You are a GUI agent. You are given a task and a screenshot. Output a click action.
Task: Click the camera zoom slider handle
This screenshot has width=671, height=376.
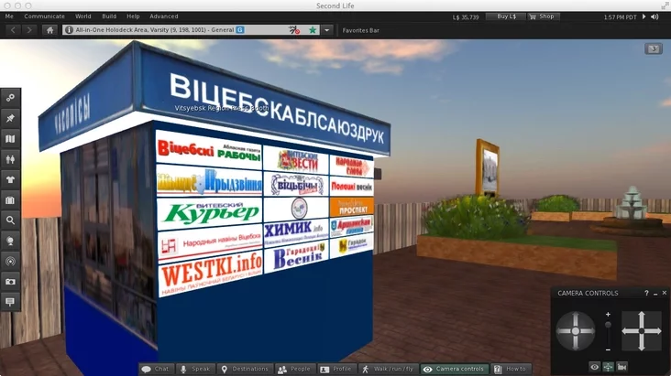click(608, 325)
